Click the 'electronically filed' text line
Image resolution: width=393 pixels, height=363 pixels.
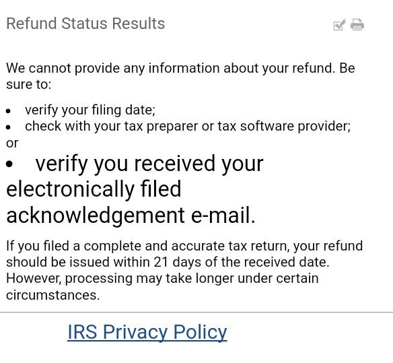(x=94, y=189)
